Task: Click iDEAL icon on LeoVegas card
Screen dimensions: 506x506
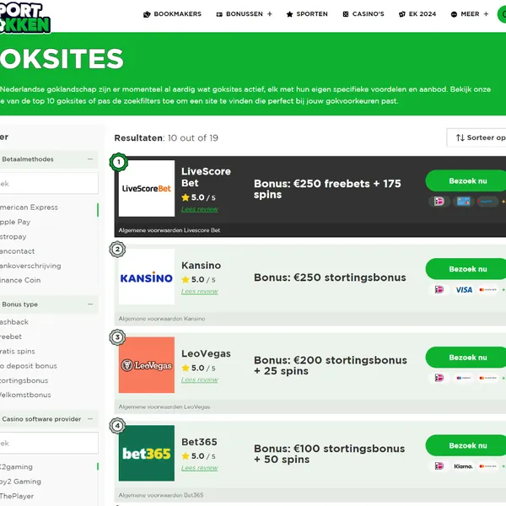Action: click(x=439, y=378)
